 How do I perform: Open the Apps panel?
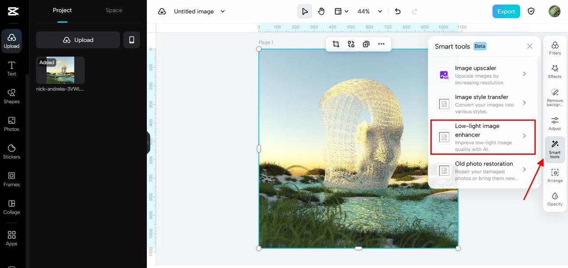pyautogui.click(x=12, y=238)
